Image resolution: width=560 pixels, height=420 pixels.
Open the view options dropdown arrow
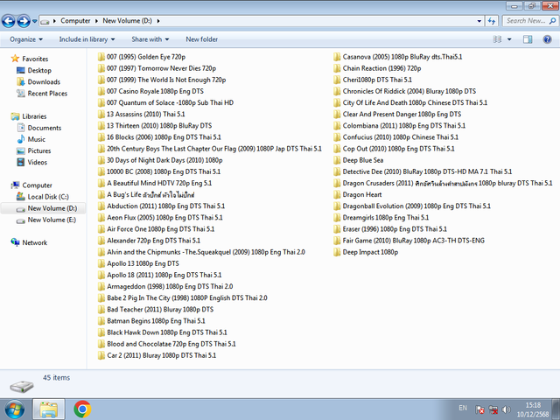(509, 39)
